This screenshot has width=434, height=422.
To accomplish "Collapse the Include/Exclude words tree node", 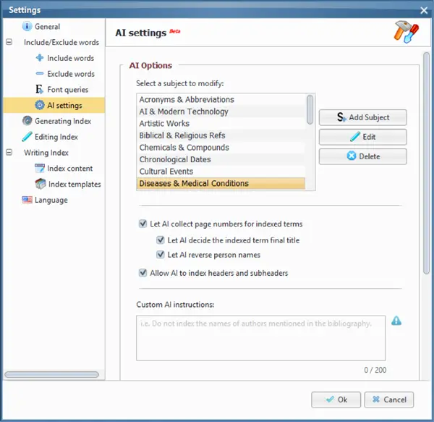I will point(9,42).
